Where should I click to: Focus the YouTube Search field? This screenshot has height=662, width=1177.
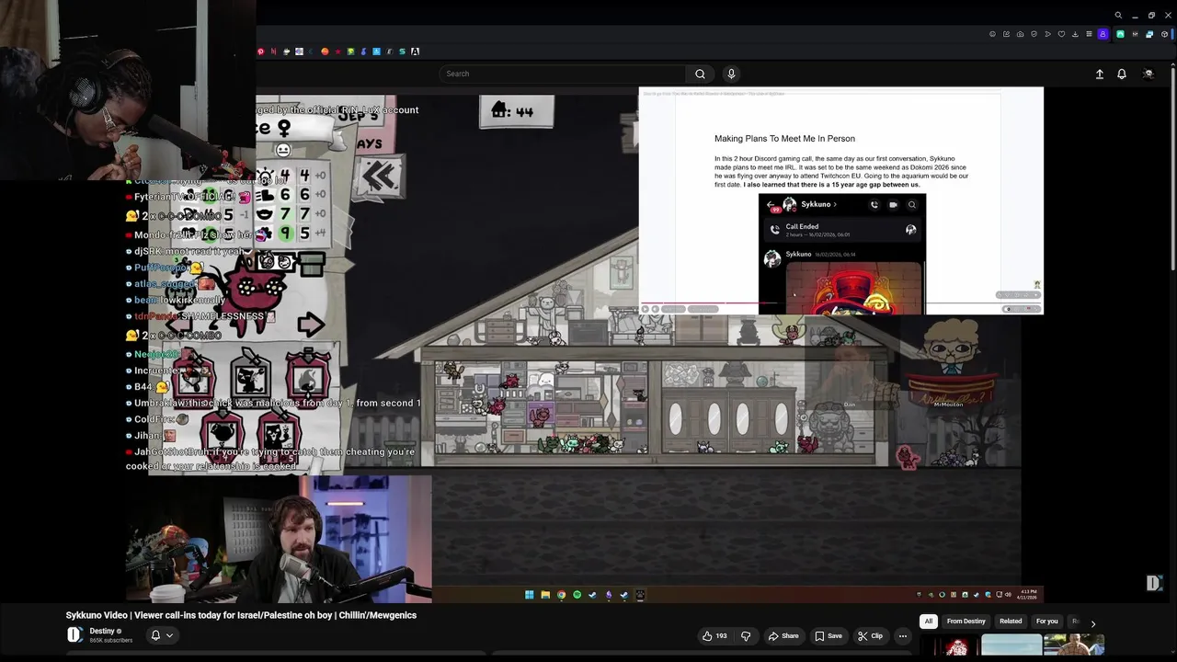click(x=563, y=74)
